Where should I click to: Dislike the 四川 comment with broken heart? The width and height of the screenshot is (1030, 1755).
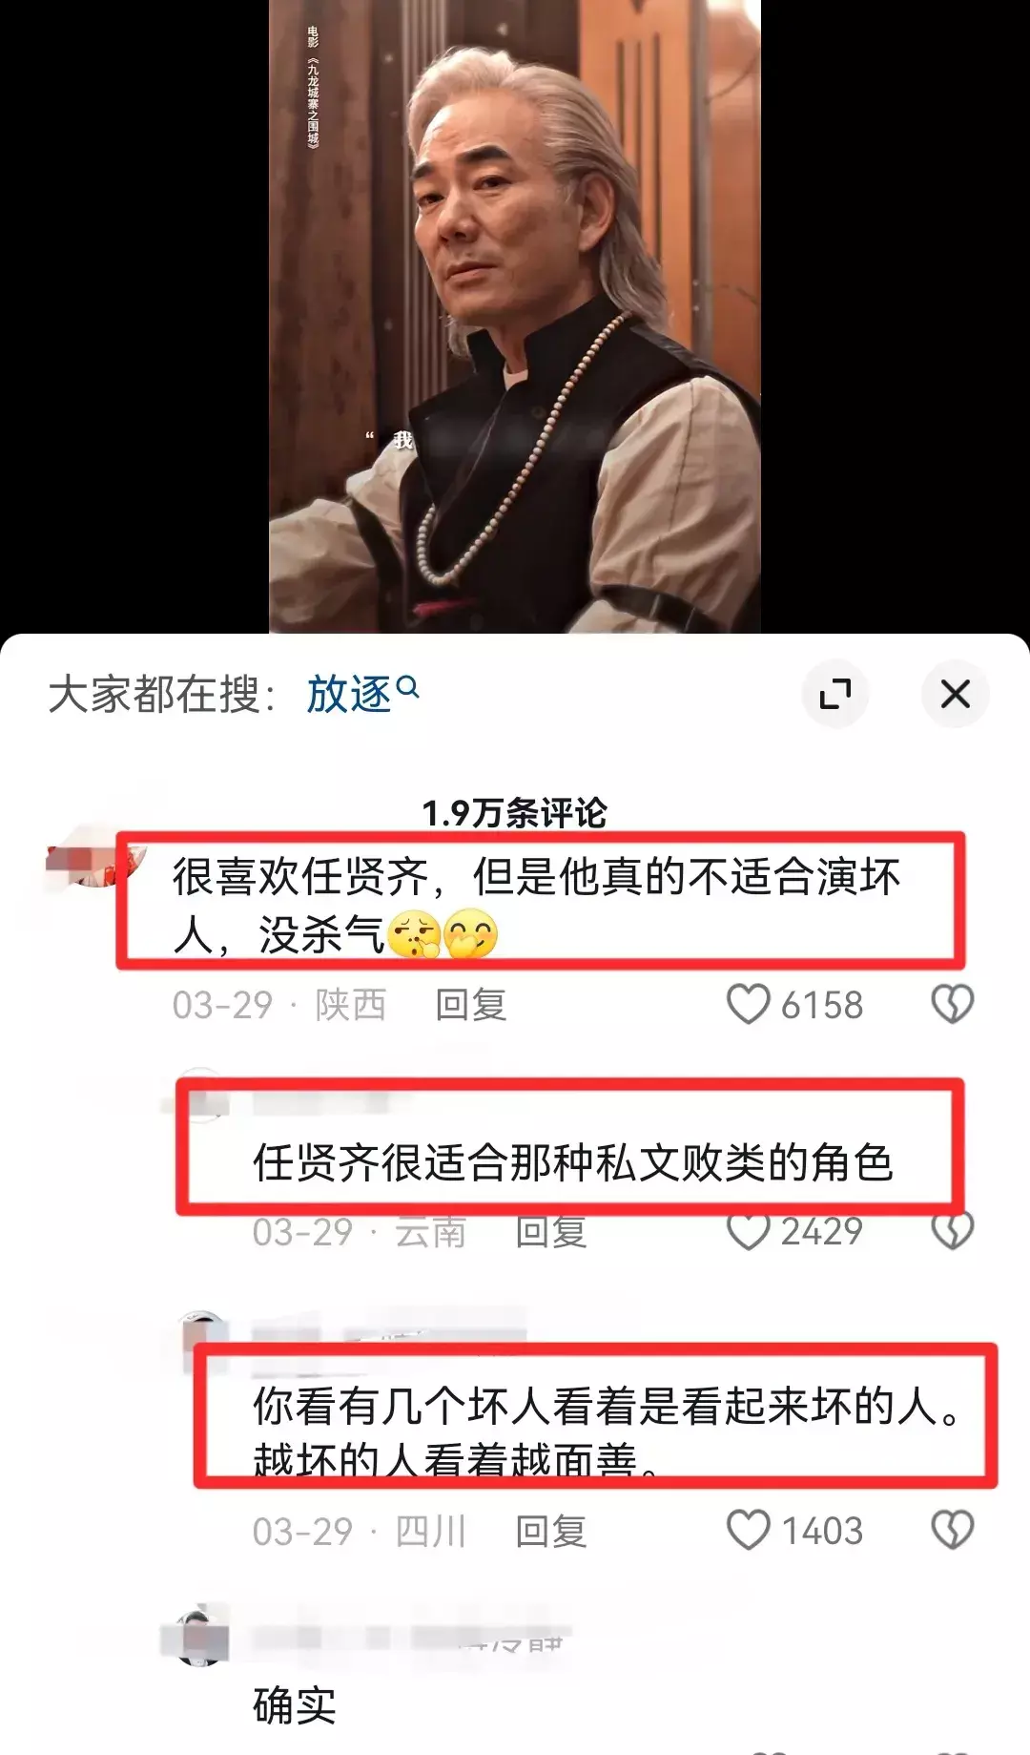point(952,1530)
